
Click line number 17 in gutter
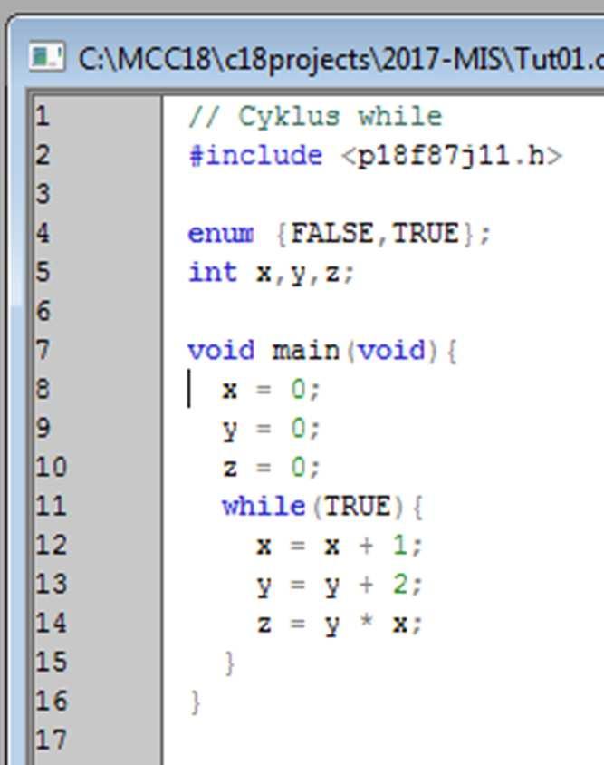[52, 741]
